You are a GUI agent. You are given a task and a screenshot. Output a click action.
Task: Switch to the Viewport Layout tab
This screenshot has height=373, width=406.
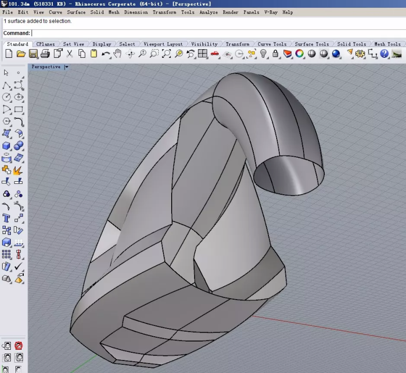point(162,44)
